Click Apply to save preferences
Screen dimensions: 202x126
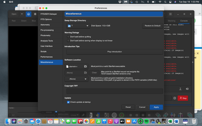(x=156, y=107)
